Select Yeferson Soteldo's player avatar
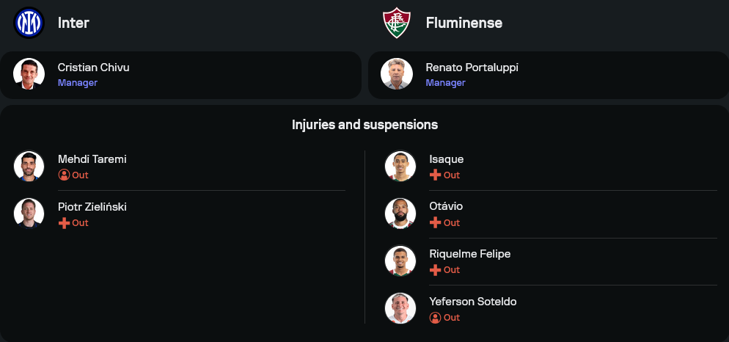The width and height of the screenshot is (729, 342). click(400, 309)
